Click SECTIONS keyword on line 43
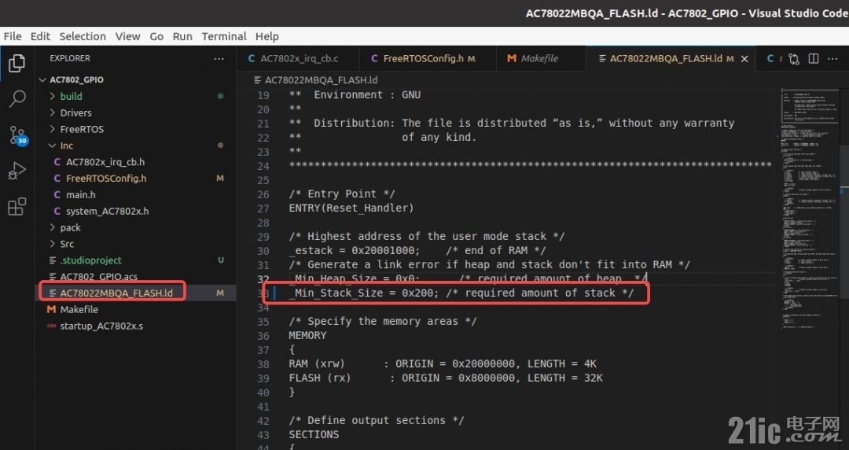This screenshot has height=450, width=849. coord(314,435)
